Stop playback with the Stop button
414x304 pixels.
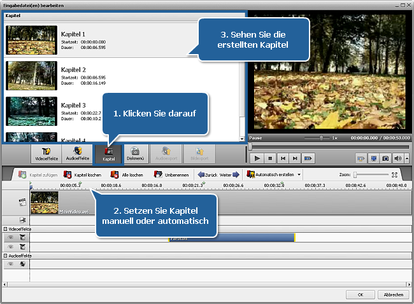click(270, 158)
